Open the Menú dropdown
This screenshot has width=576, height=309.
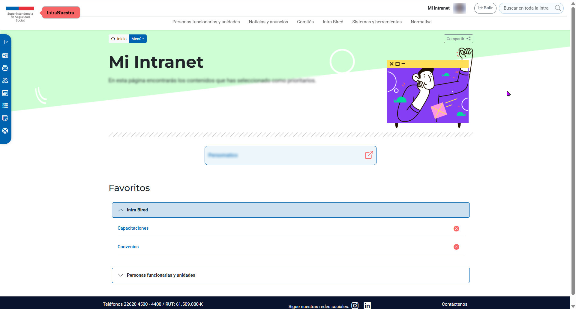pyautogui.click(x=138, y=39)
